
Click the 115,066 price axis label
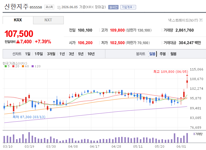point(197,69)
